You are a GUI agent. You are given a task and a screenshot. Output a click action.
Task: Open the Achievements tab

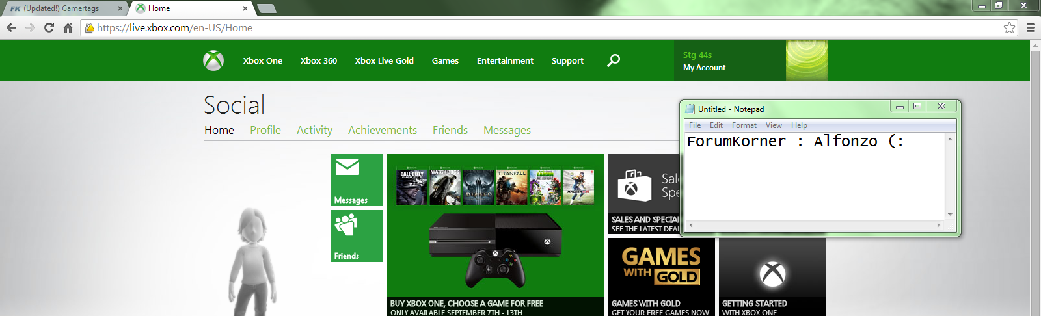[x=383, y=130]
